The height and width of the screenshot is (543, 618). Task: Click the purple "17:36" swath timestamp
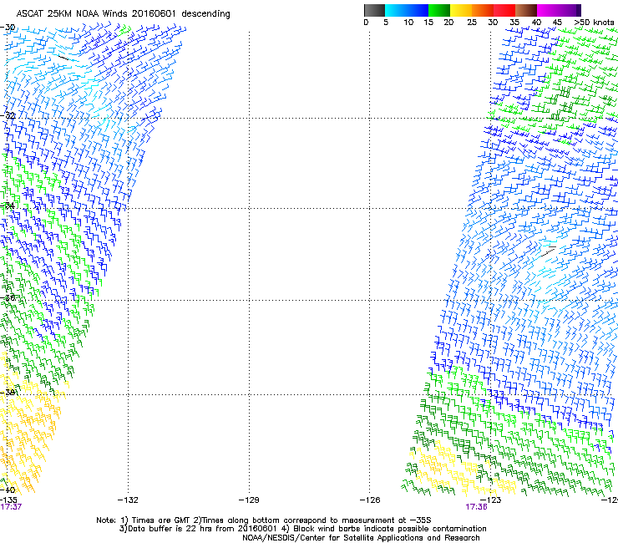click(477, 507)
